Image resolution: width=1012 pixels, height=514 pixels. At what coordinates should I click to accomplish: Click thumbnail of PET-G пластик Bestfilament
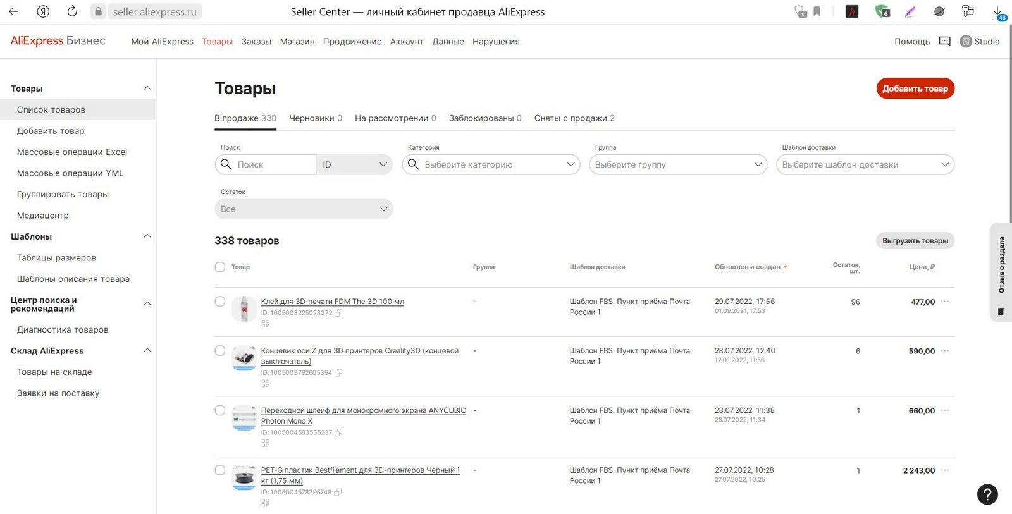click(x=244, y=478)
